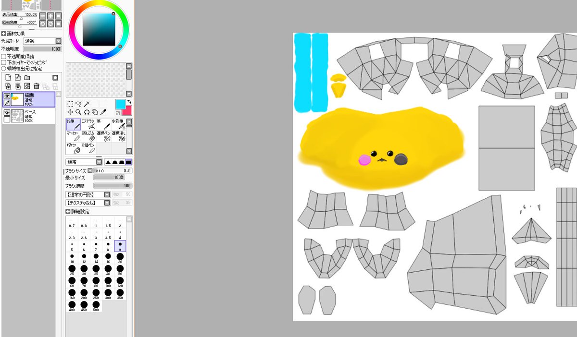Toggle transparent color swatch
This screenshot has width=577, height=337.
pos(118,113)
